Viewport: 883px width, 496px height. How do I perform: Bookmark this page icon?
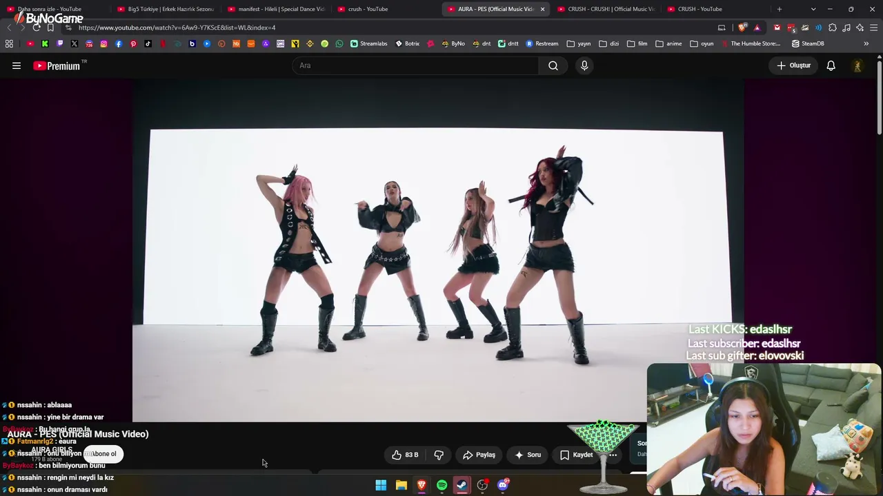tap(50, 28)
